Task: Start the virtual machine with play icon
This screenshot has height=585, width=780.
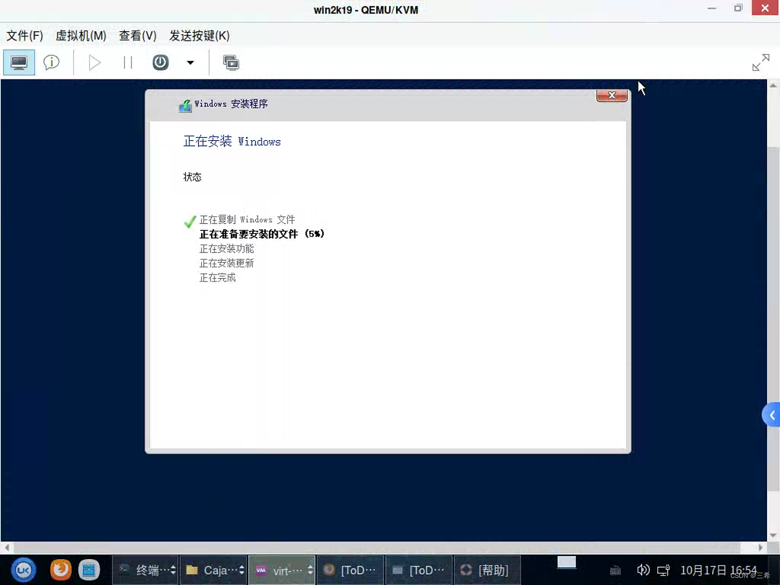Action: tap(94, 62)
